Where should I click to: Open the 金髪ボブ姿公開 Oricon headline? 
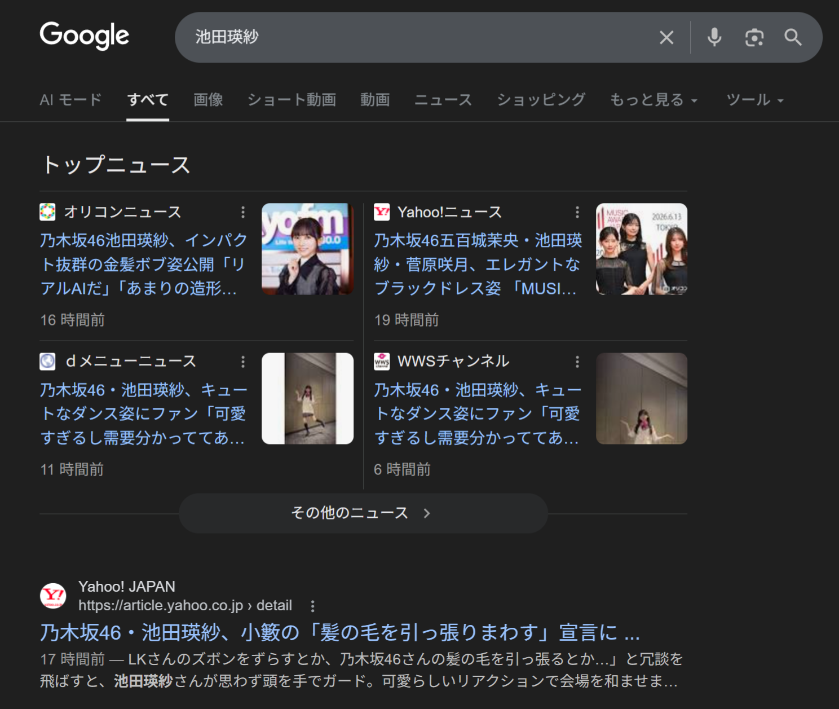143,264
